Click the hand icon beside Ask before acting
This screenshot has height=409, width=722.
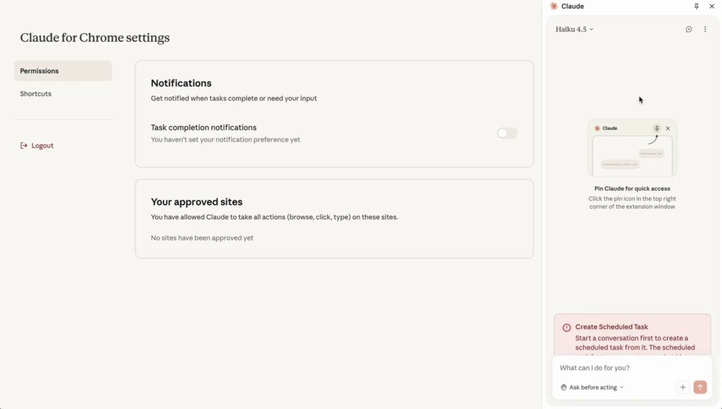563,387
